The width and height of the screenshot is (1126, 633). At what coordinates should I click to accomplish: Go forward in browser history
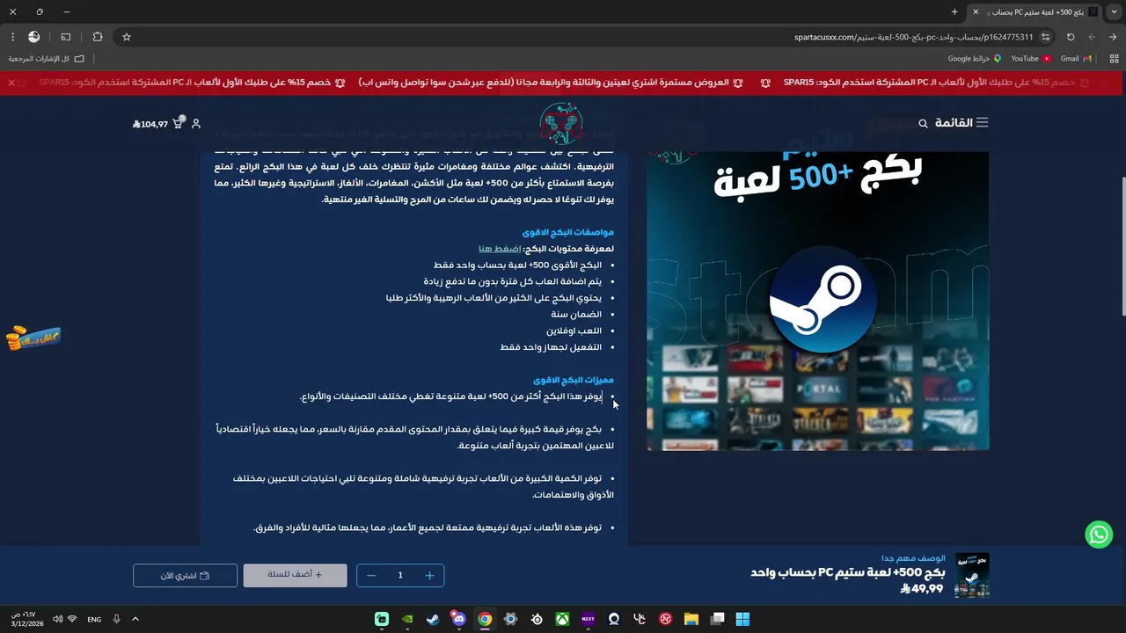(x=1092, y=37)
